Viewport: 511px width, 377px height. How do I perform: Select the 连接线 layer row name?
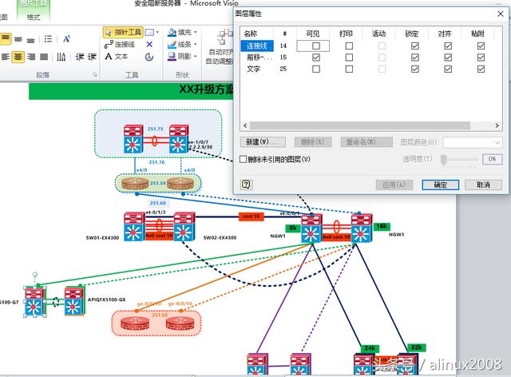[x=257, y=46]
